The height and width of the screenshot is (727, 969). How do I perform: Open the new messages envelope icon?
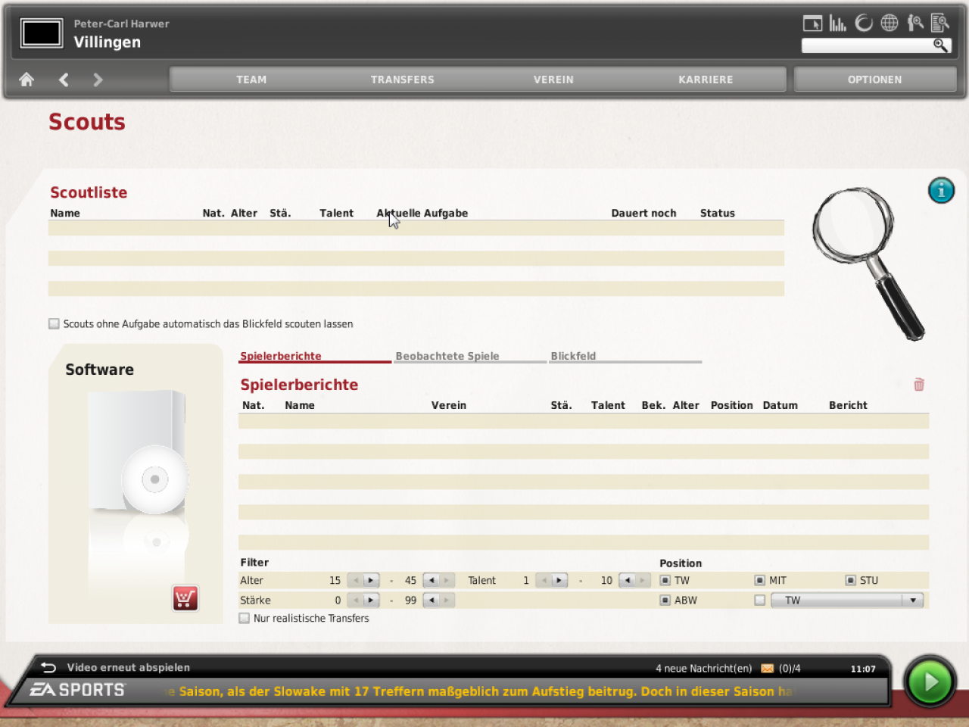coord(767,669)
